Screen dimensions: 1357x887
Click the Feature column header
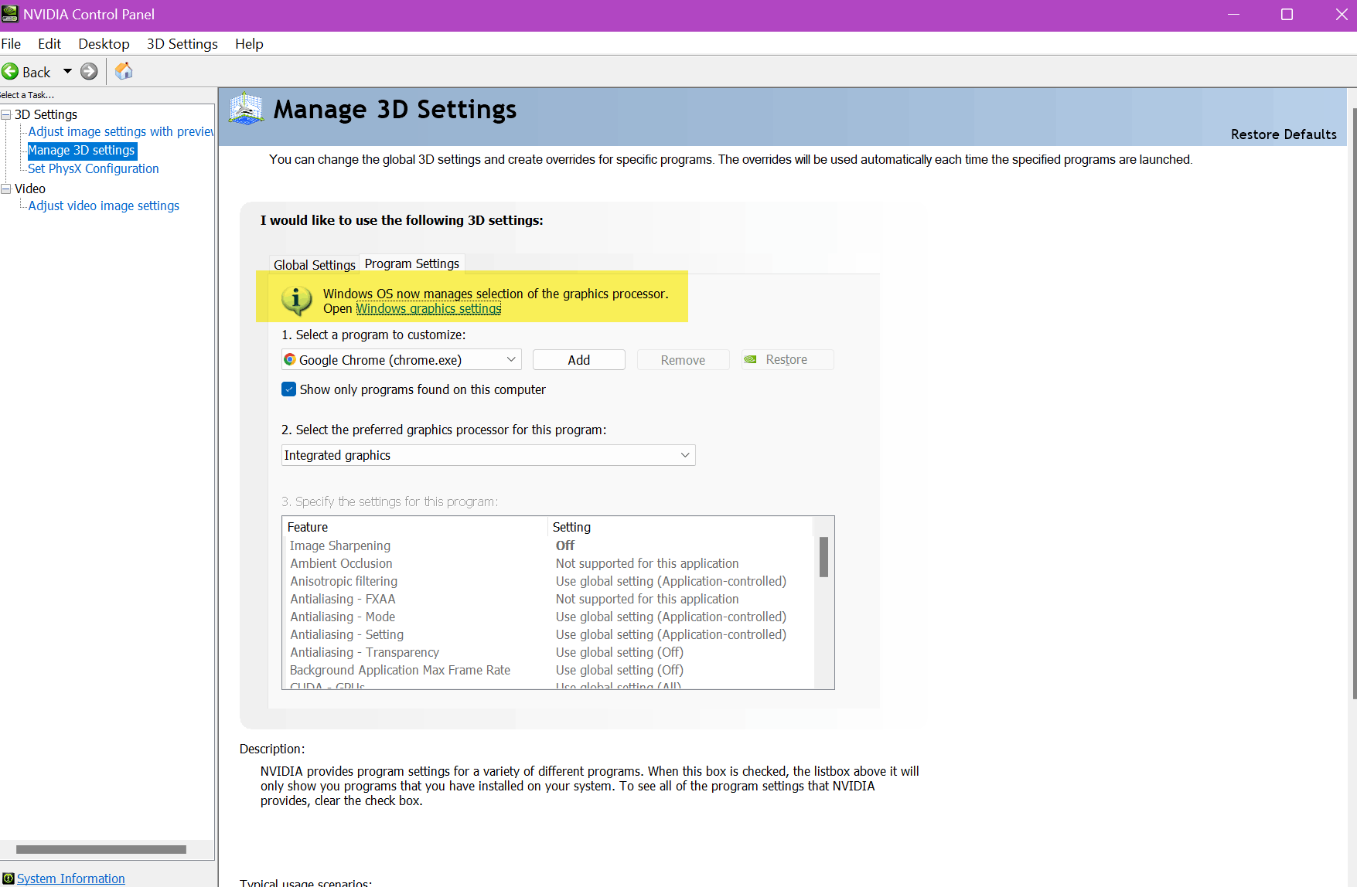[x=415, y=527]
